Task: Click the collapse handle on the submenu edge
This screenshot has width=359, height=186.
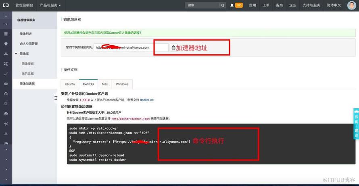Action: [x=56, y=98]
